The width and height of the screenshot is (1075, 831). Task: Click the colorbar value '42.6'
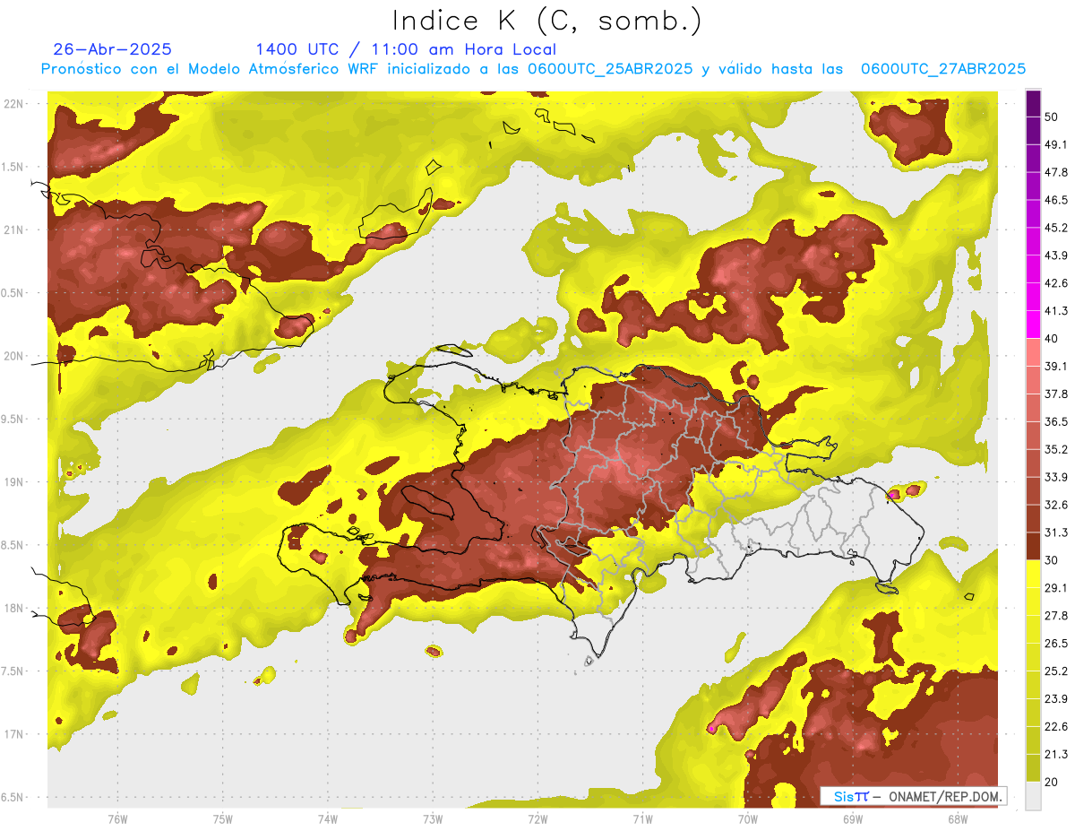pos(1056,283)
